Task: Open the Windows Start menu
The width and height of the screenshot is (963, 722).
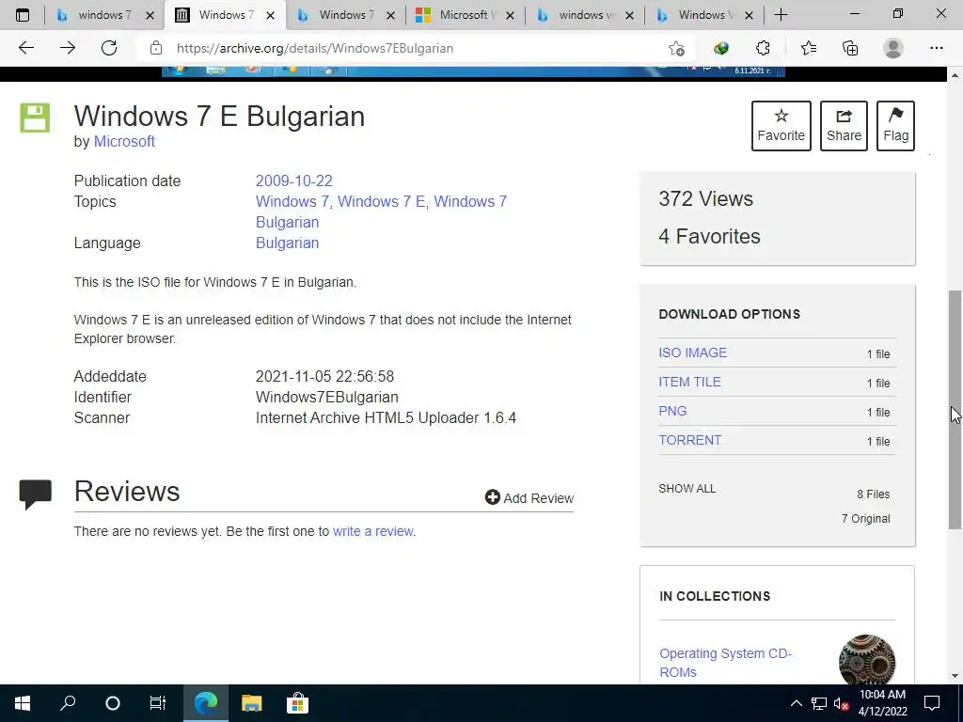Action: pos(23,703)
